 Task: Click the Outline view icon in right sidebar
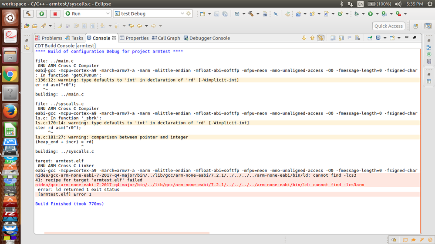(x=429, y=47)
